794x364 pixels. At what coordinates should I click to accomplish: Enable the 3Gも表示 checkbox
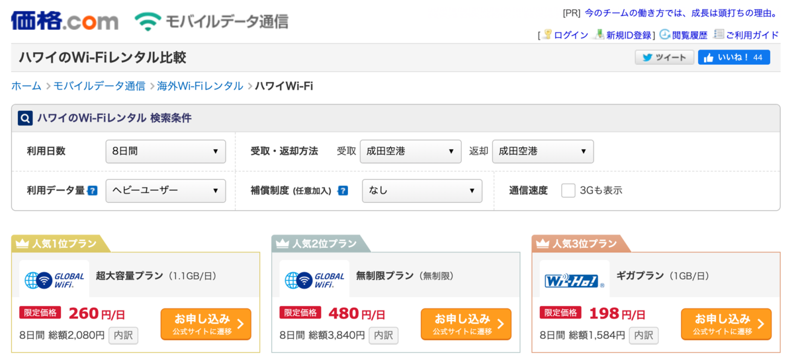click(568, 190)
